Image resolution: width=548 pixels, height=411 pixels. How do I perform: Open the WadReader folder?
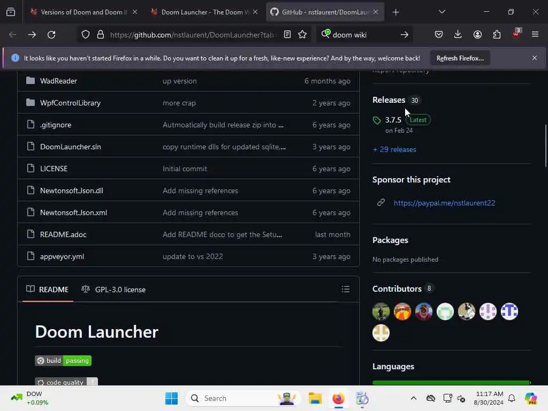pos(58,81)
